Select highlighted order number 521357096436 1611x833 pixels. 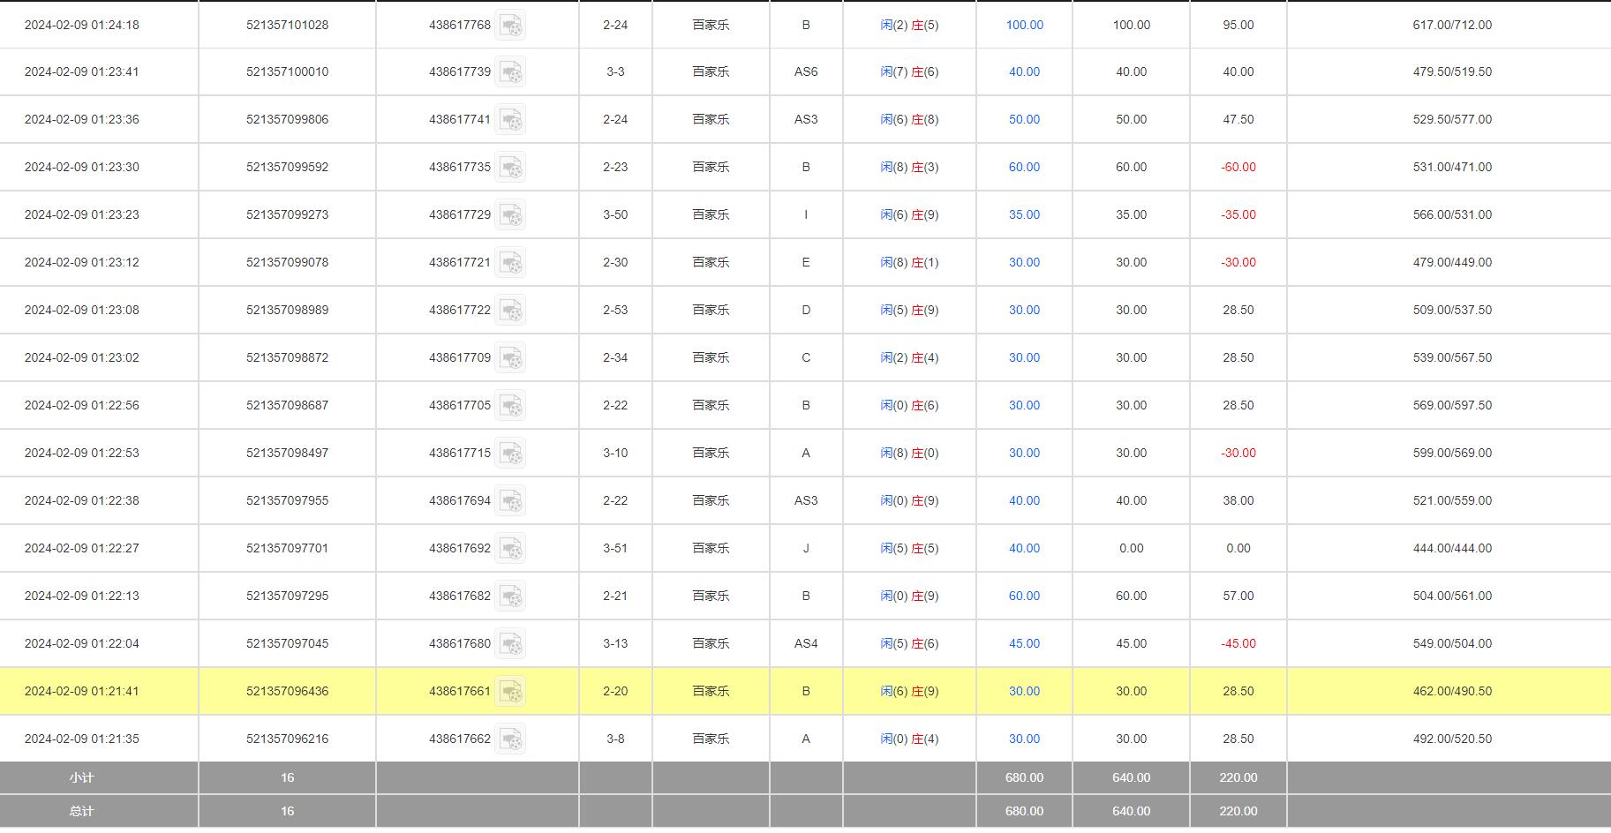click(x=288, y=691)
